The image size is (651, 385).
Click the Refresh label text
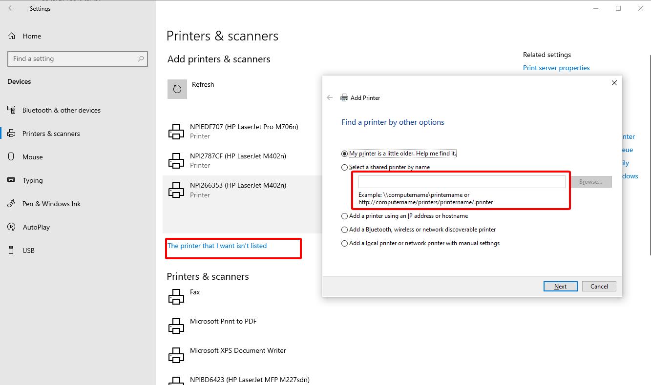click(203, 84)
